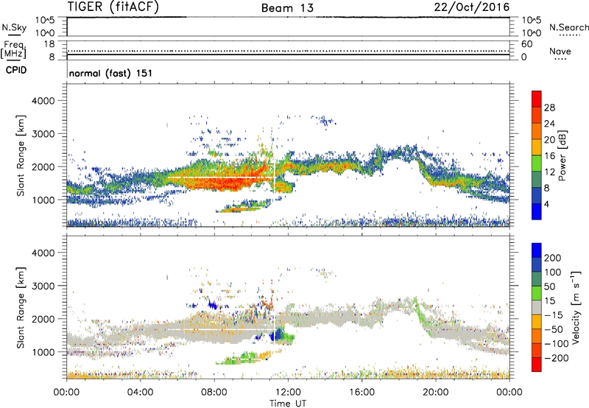The width and height of the screenshot is (589, 408).
Task: Click the 04:00 time tick label
Action: (x=140, y=393)
